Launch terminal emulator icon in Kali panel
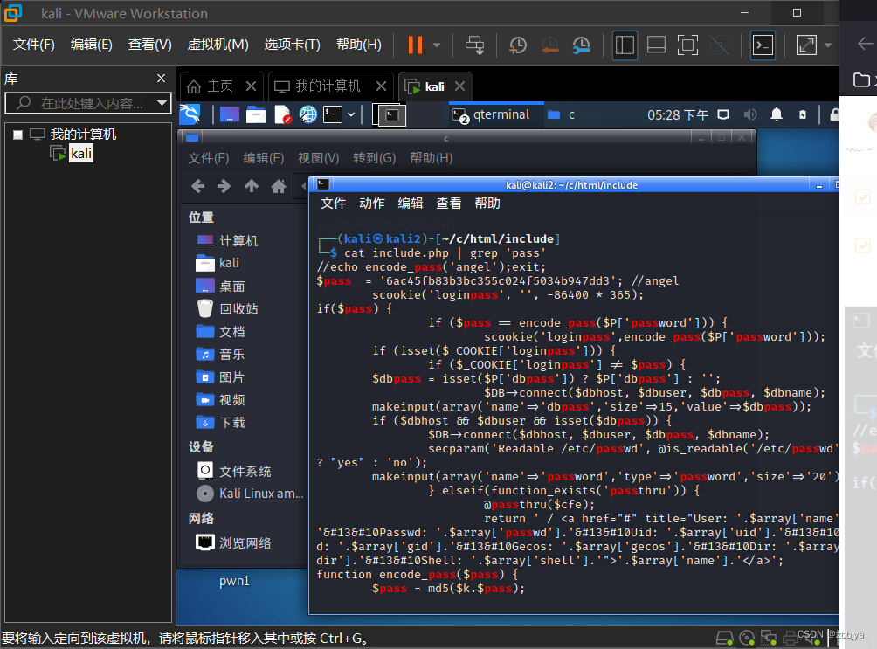 tap(333, 114)
